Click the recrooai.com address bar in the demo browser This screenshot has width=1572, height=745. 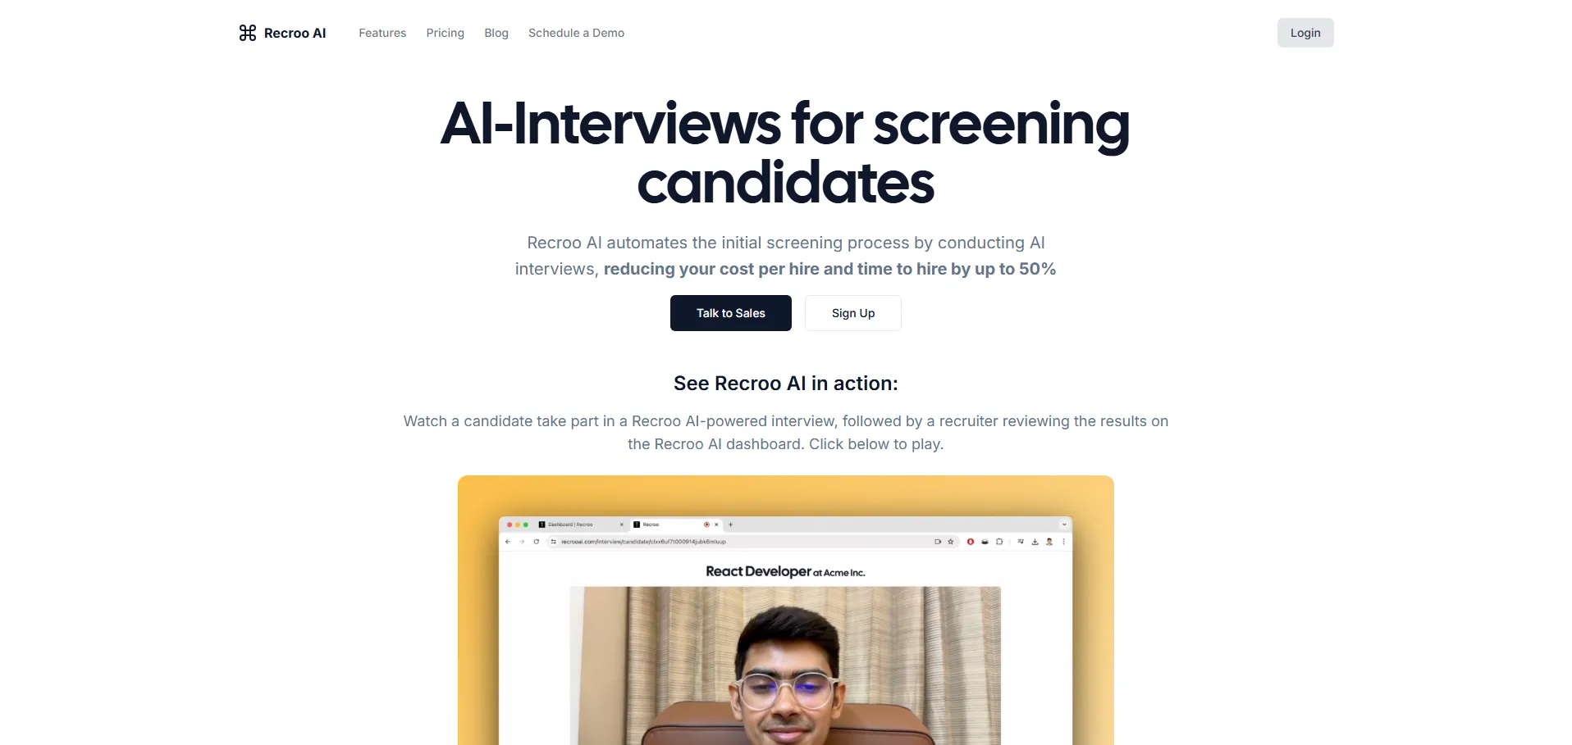coord(738,542)
